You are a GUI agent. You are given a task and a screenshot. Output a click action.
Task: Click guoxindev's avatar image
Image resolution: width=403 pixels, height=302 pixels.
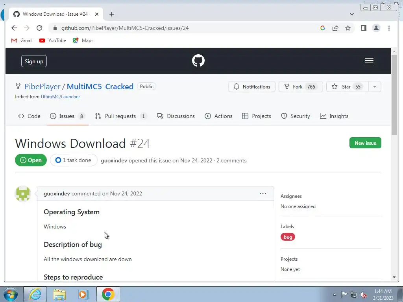pyautogui.click(x=23, y=193)
